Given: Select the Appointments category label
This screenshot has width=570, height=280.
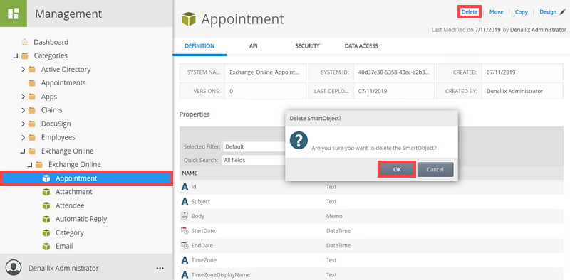Looking at the screenshot, I should 63,83.
